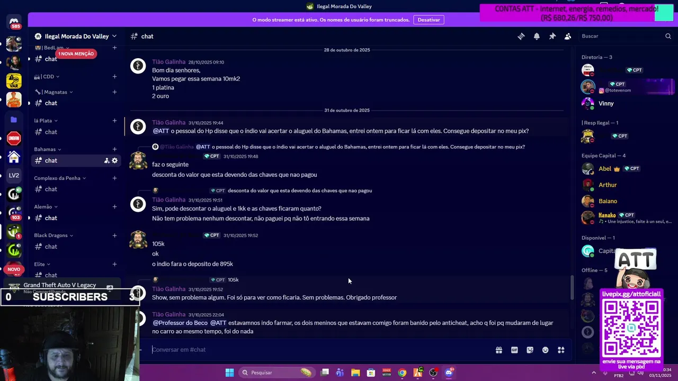This screenshot has height=381, width=678.
Task: Open the LV2 server icon
Action: [14, 176]
